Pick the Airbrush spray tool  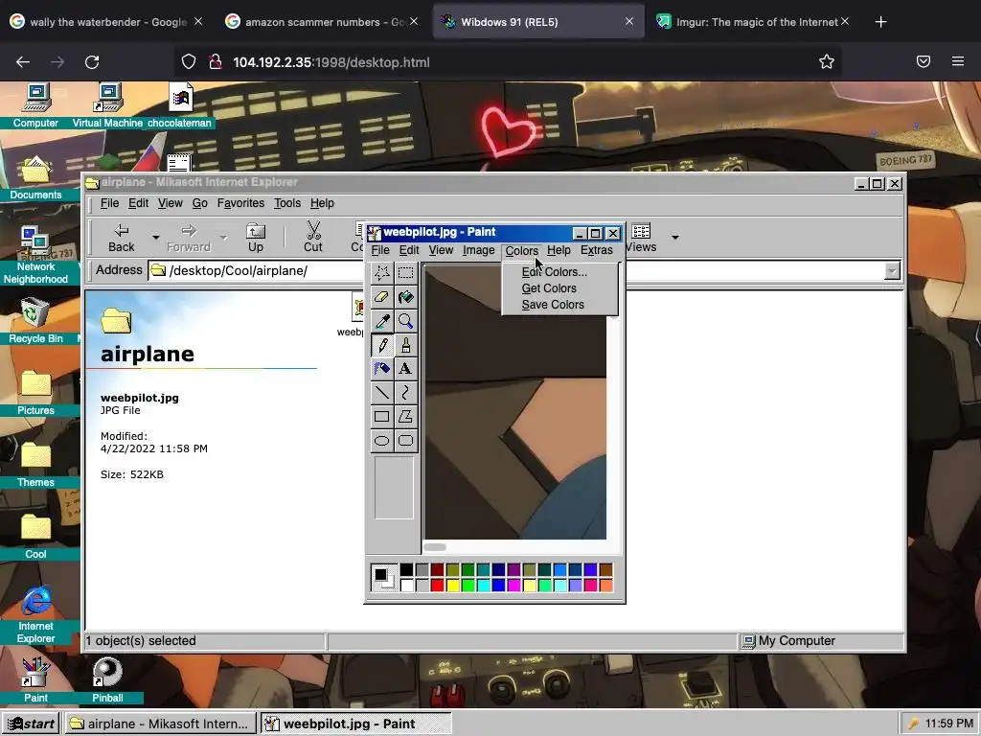click(381, 369)
